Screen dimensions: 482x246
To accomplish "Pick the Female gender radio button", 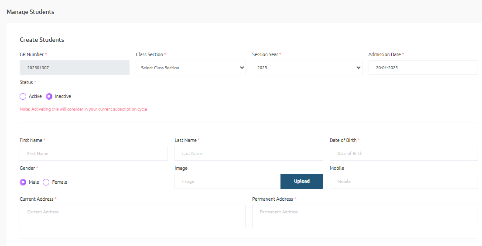I will pyautogui.click(x=46, y=182).
